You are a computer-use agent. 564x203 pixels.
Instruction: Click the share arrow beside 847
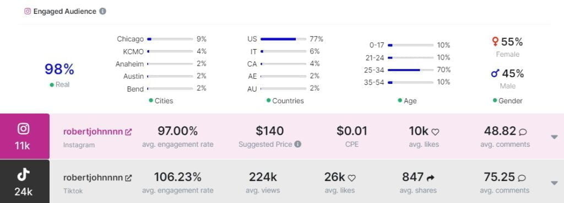click(431, 178)
